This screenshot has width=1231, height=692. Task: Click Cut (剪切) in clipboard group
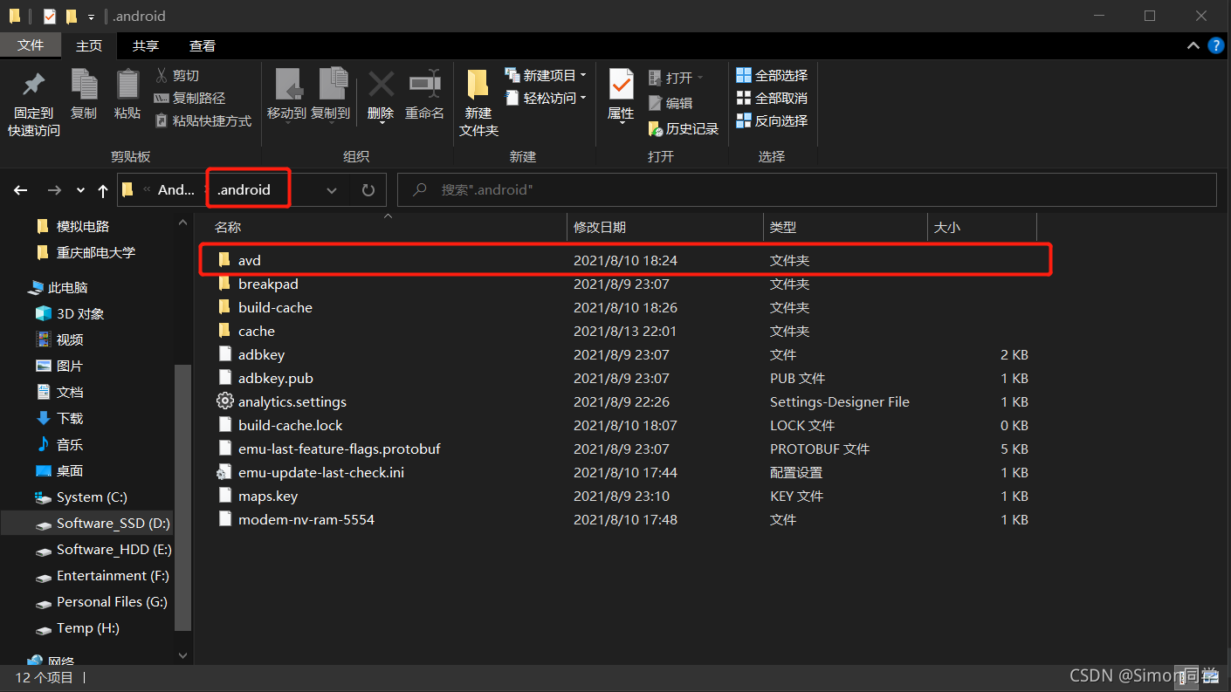point(176,76)
